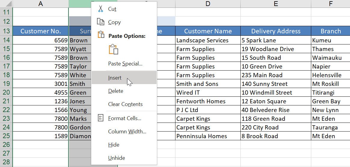Click the Paste Options clipboard icon beside the heading
Viewport: 350px width, 167px height.
click(101, 35)
